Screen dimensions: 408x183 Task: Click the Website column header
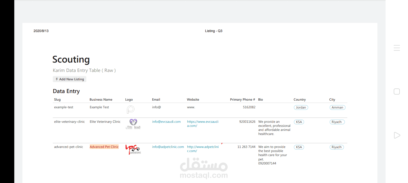[193, 100]
